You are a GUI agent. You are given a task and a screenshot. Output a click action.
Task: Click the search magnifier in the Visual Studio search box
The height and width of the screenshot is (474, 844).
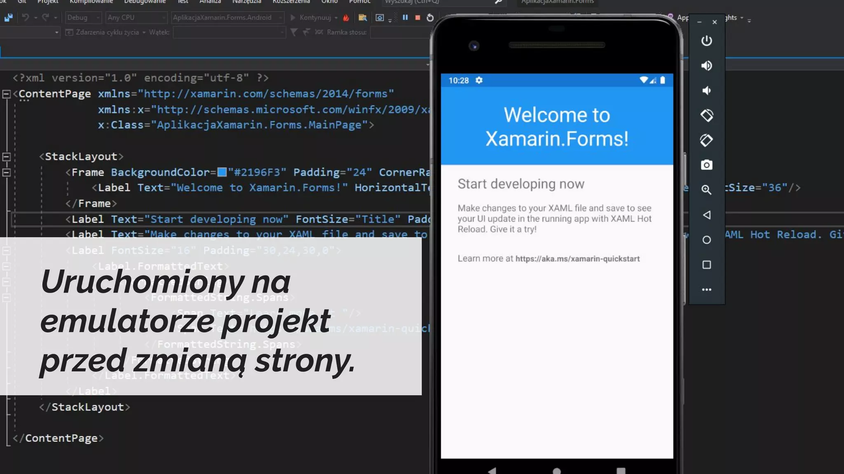tap(498, 2)
